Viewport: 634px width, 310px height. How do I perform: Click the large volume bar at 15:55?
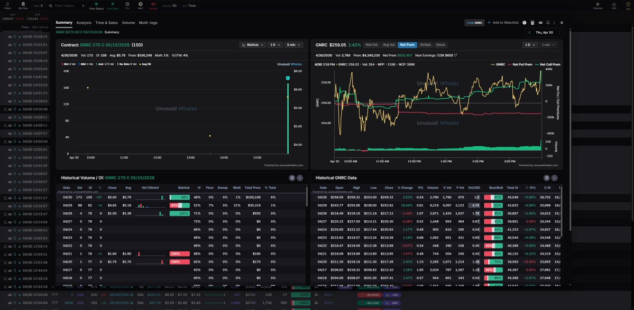pyautogui.click(x=288, y=118)
